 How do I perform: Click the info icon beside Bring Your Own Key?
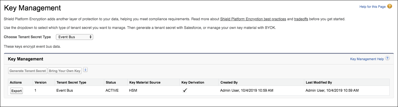click(x=85, y=70)
